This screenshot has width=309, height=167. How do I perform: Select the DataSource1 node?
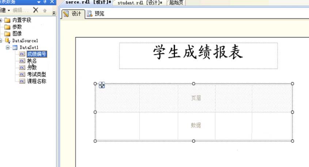25,41
